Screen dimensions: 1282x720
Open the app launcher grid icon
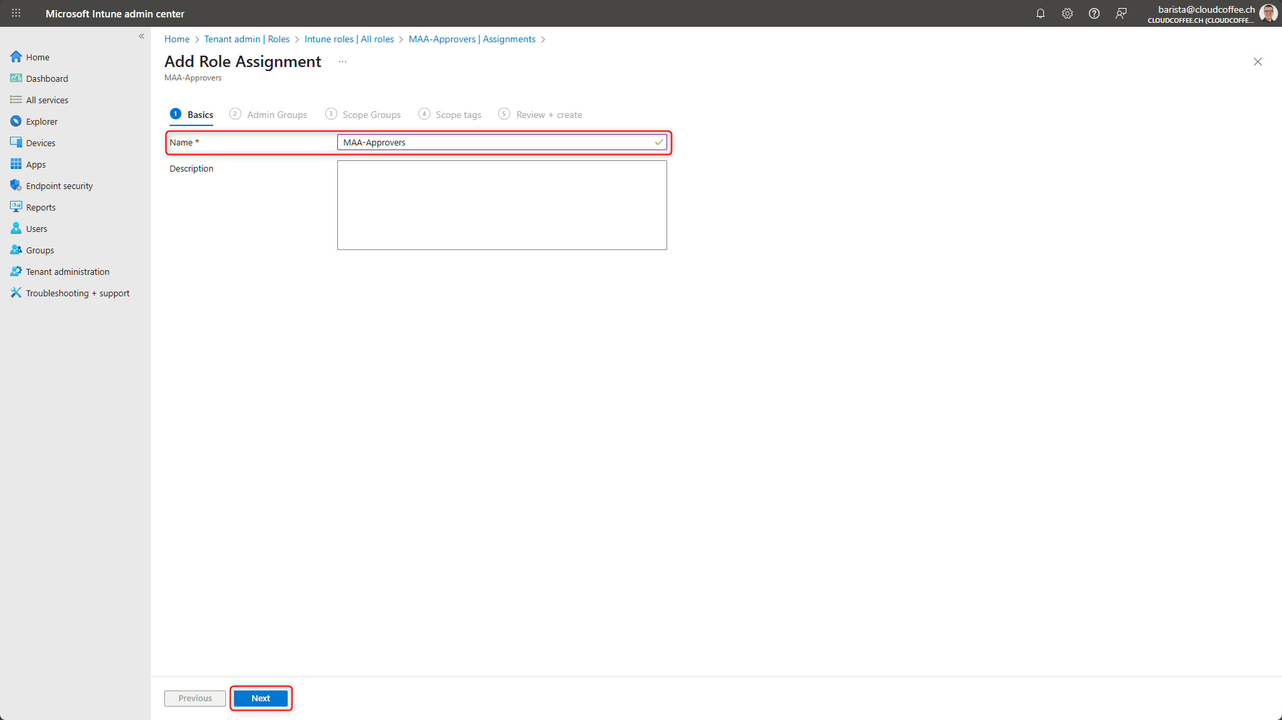(16, 13)
